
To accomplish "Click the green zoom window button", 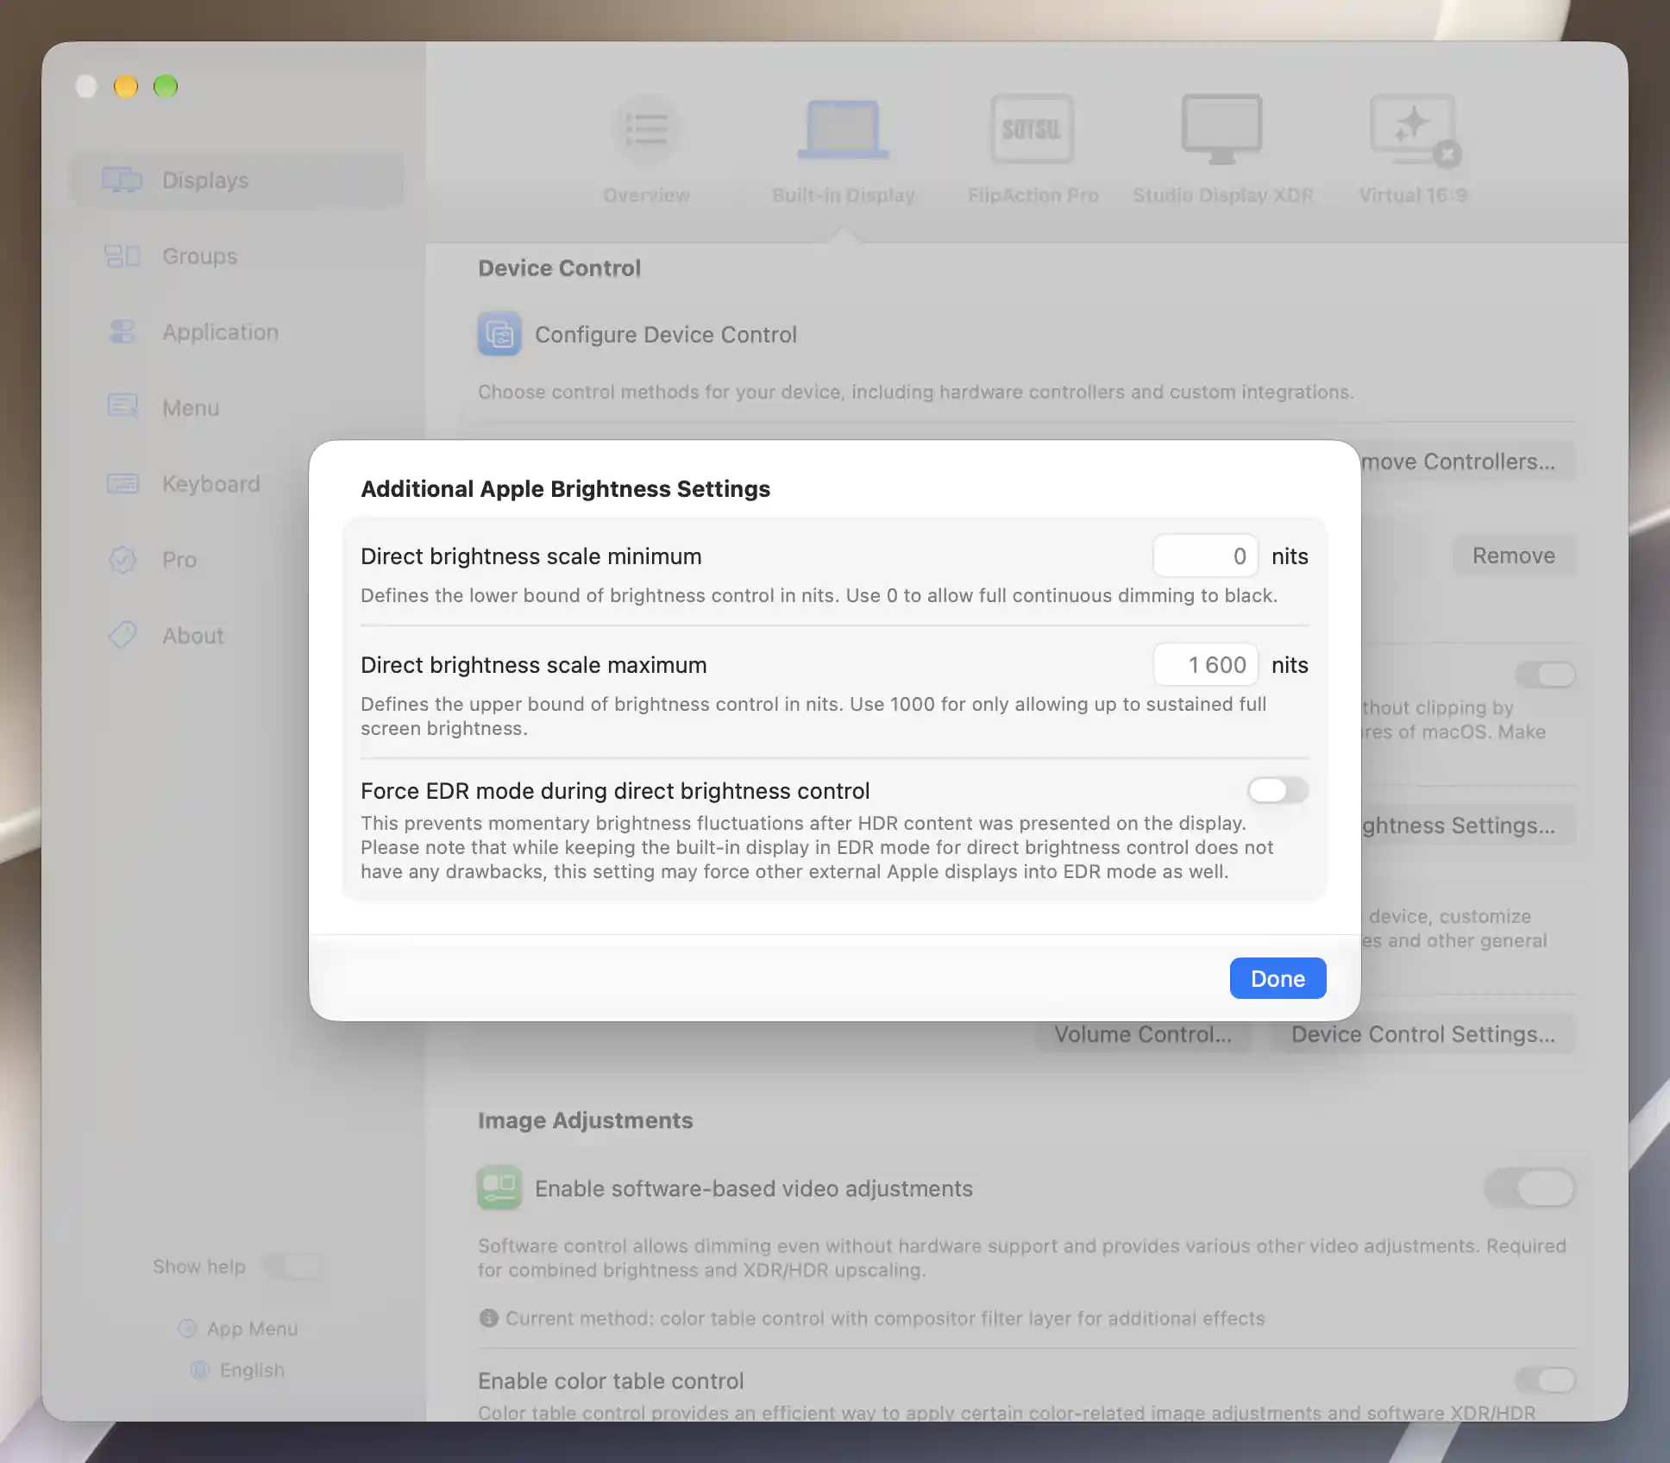I will (x=166, y=86).
